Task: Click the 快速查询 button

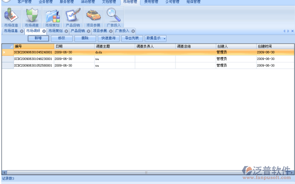Action: point(108,38)
